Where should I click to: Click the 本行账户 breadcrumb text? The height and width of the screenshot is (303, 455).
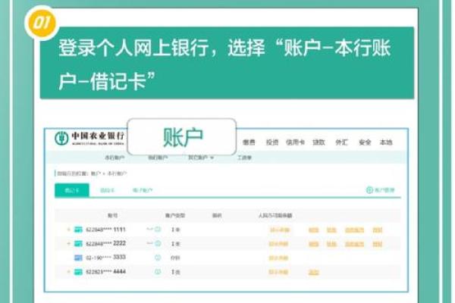(x=118, y=173)
